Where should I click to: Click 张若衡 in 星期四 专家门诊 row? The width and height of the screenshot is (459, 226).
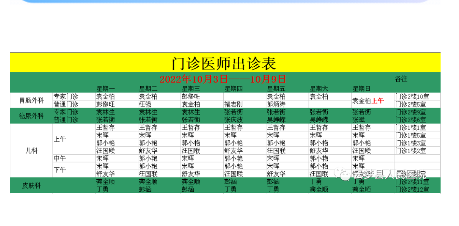tap(234, 112)
